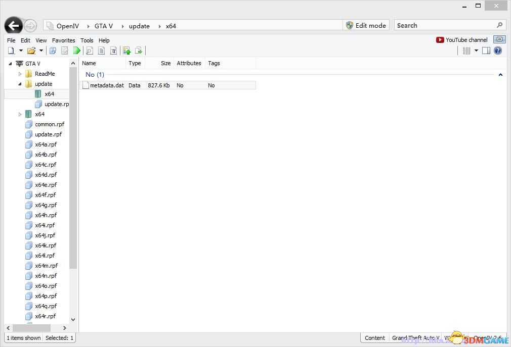Click the tree horizontal scroll right arrow
Screen dimensions: 511x347
tap(65, 328)
